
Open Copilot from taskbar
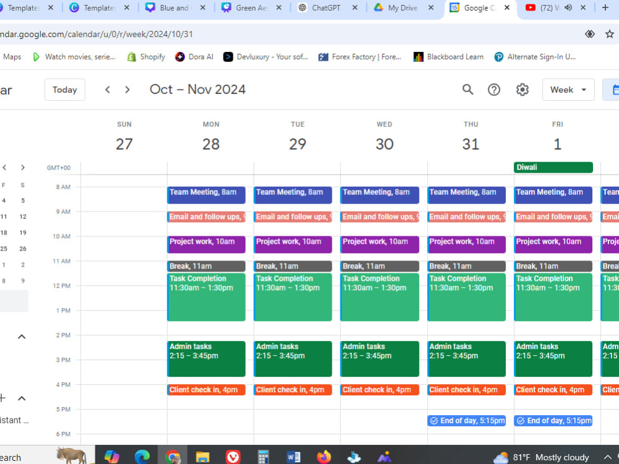pos(111,457)
